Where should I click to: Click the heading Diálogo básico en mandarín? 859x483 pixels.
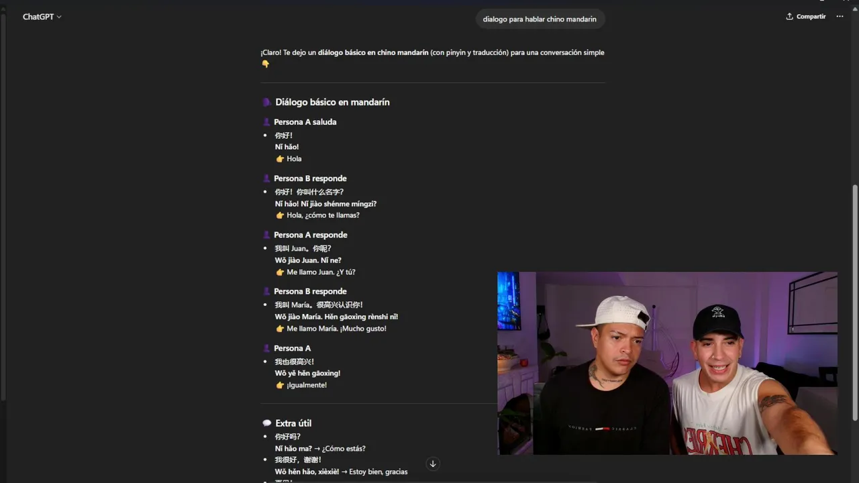point(332,103)
